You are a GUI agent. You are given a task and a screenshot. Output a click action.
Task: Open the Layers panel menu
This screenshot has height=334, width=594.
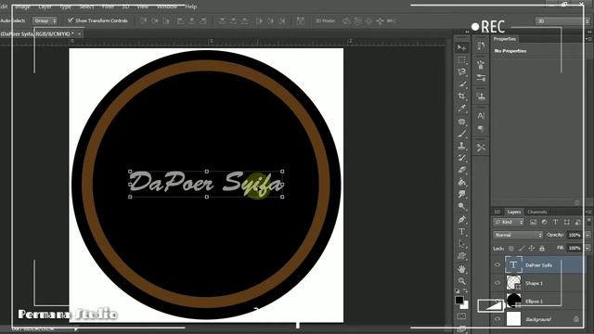pyautogui.click(x=588, y=212)
